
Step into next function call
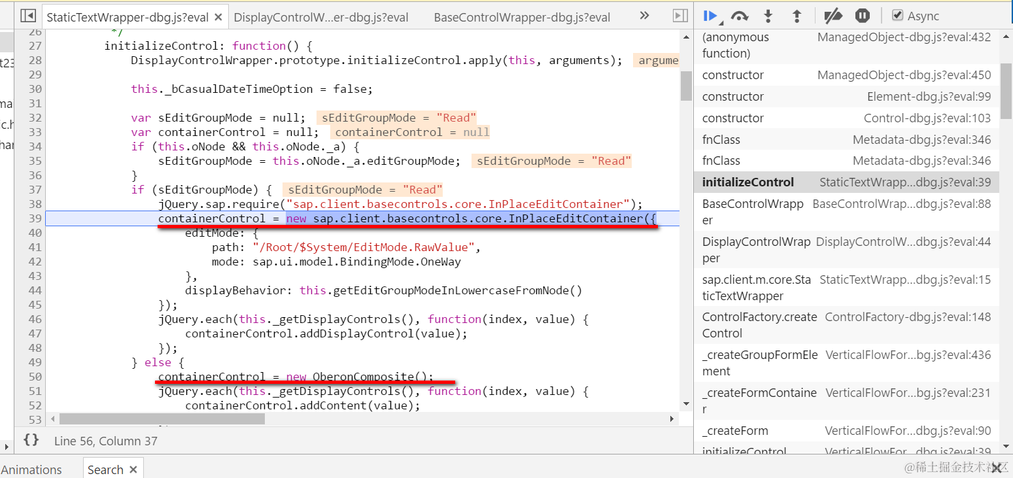768,16
